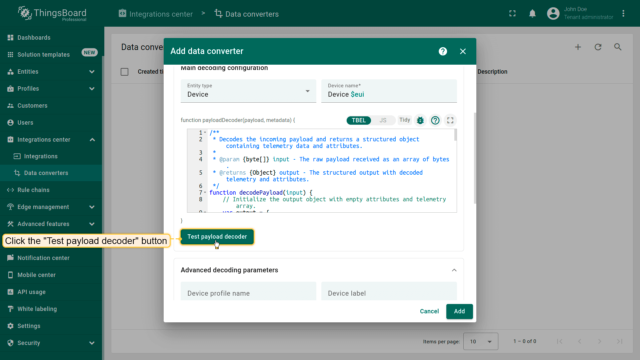Click the Device name input field
The height and width of the screenshot is (360, 640).
pyautogui.click(x=389, y=94)
